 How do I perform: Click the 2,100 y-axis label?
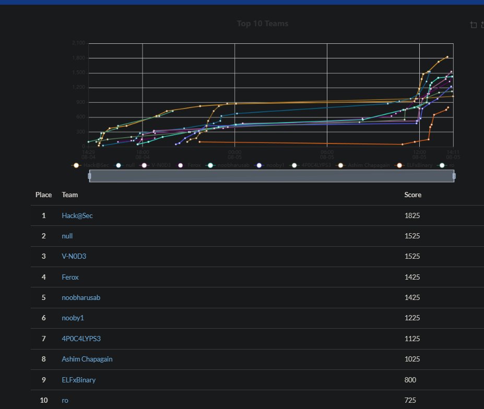[x=79, y=43]
